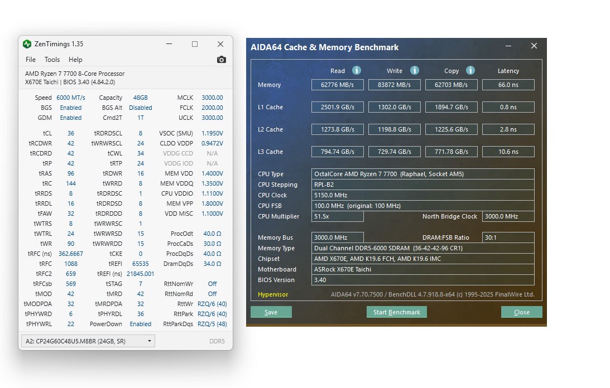The width and height of the screenshot is (610, 388).
Task: Expand the A2 memory module dropdown
Action: pyautogui.click(x=88, y=341)
